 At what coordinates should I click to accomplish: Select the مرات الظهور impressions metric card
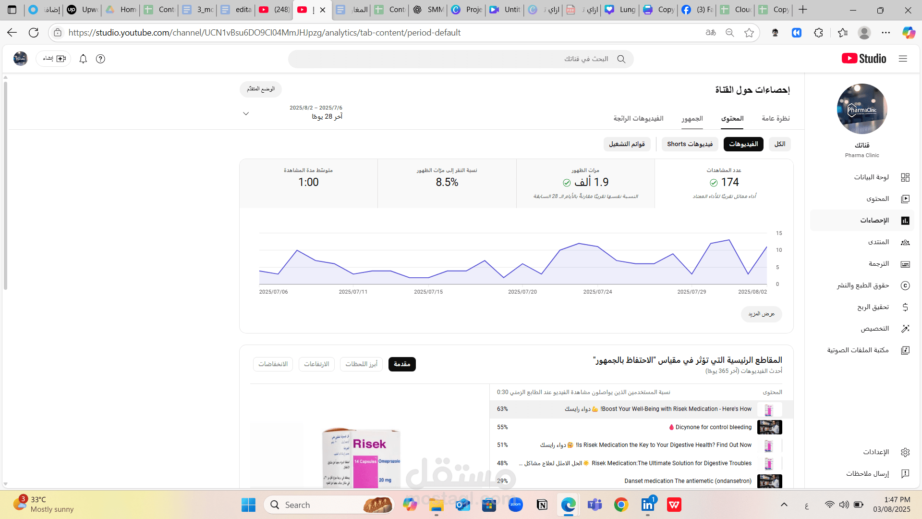[585, 184]
